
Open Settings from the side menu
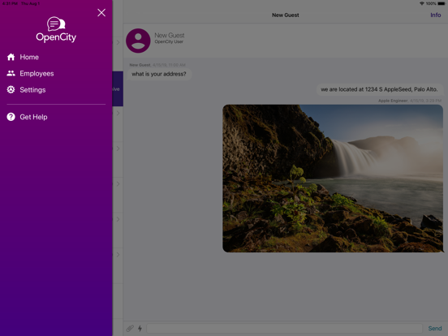[32, 90]
